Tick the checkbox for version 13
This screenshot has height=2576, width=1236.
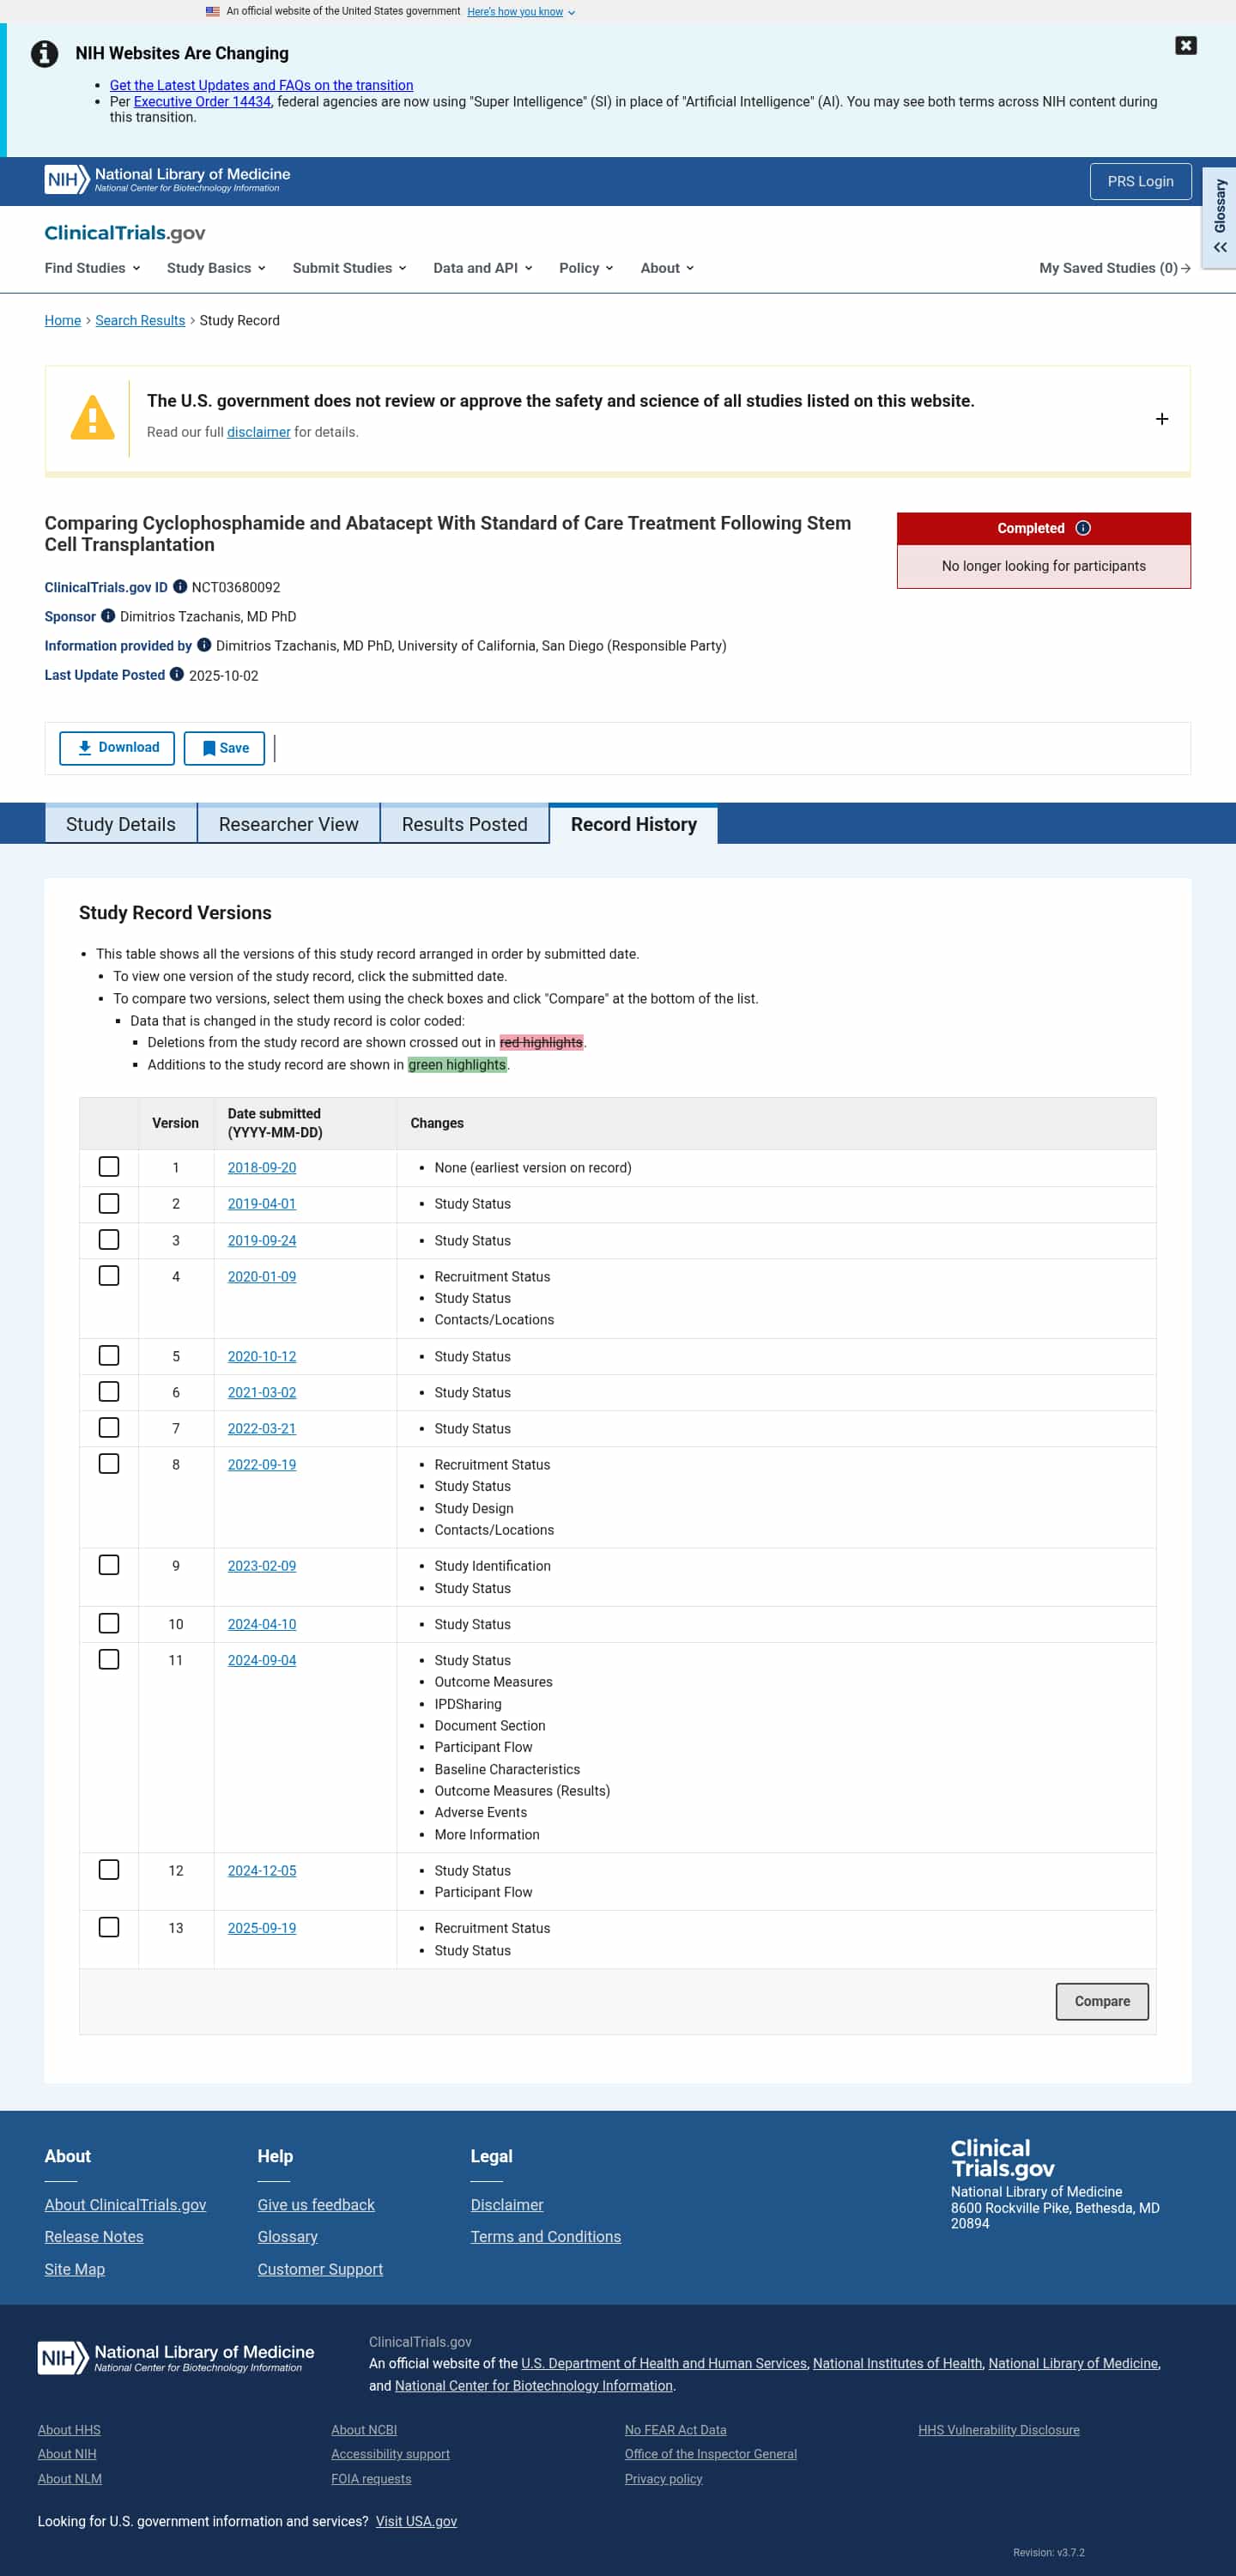coord(109,1928)
